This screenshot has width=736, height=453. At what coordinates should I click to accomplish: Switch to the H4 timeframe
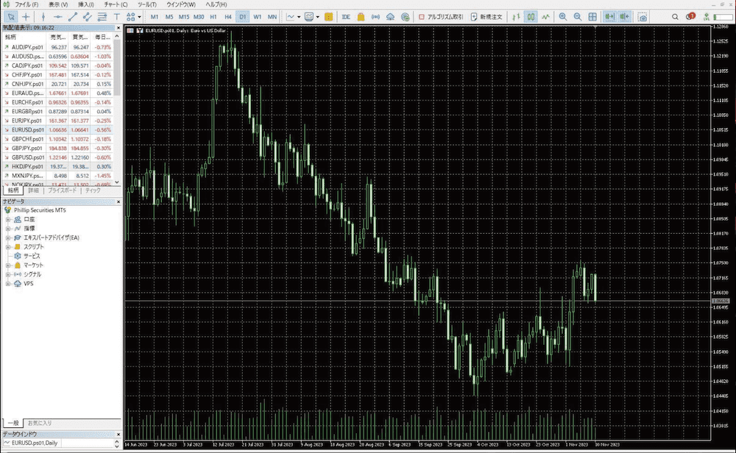pyautogui.click(x=228, y=16)
